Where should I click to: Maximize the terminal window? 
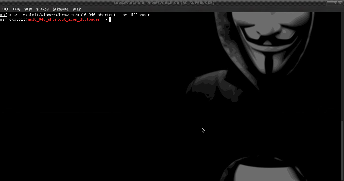tap(335, 3)
